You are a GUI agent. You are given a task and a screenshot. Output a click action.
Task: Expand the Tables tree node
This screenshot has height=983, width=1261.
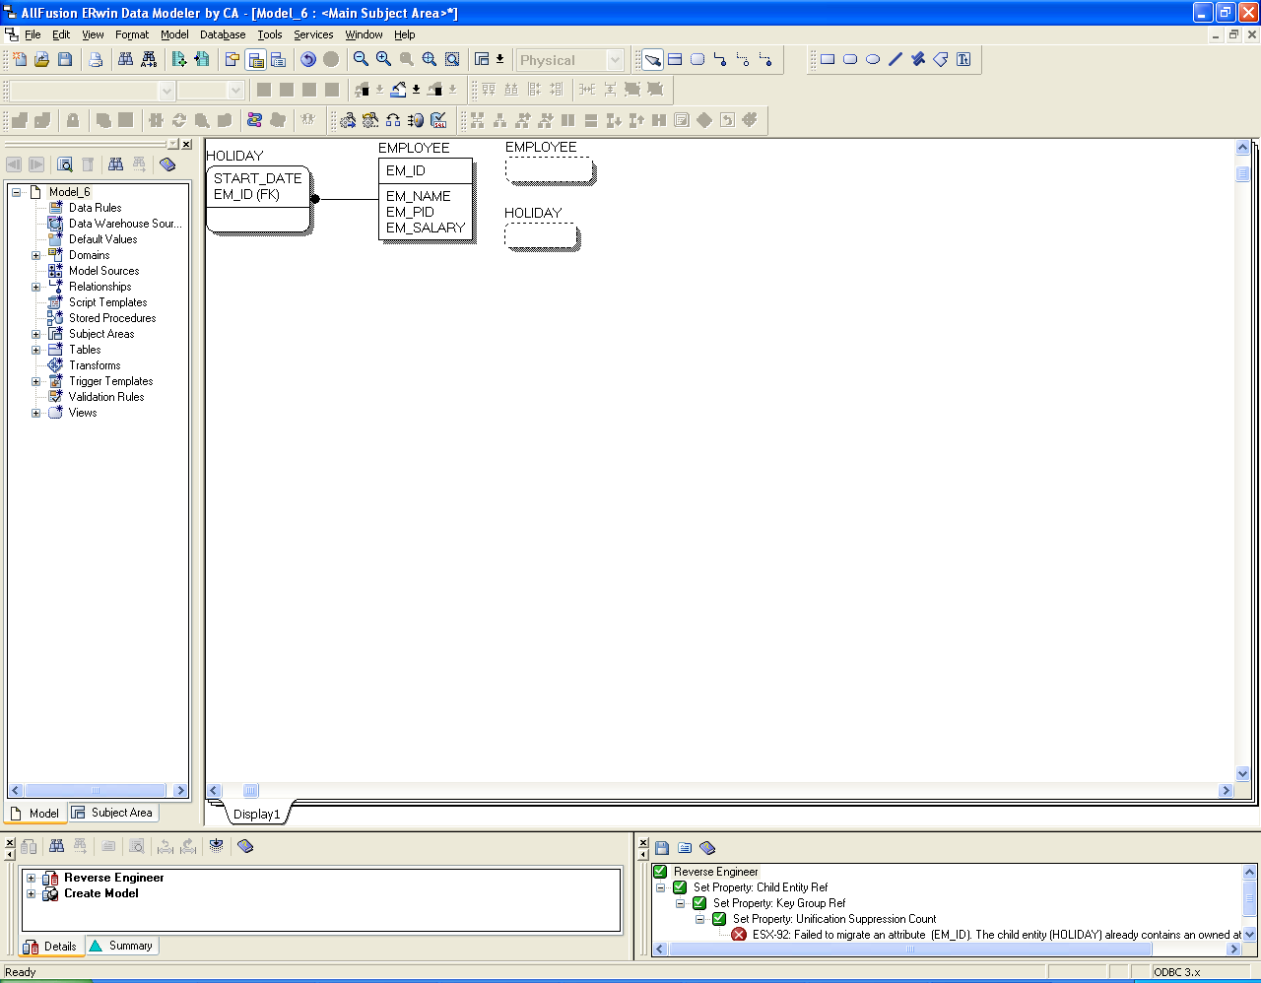(36, 350)
